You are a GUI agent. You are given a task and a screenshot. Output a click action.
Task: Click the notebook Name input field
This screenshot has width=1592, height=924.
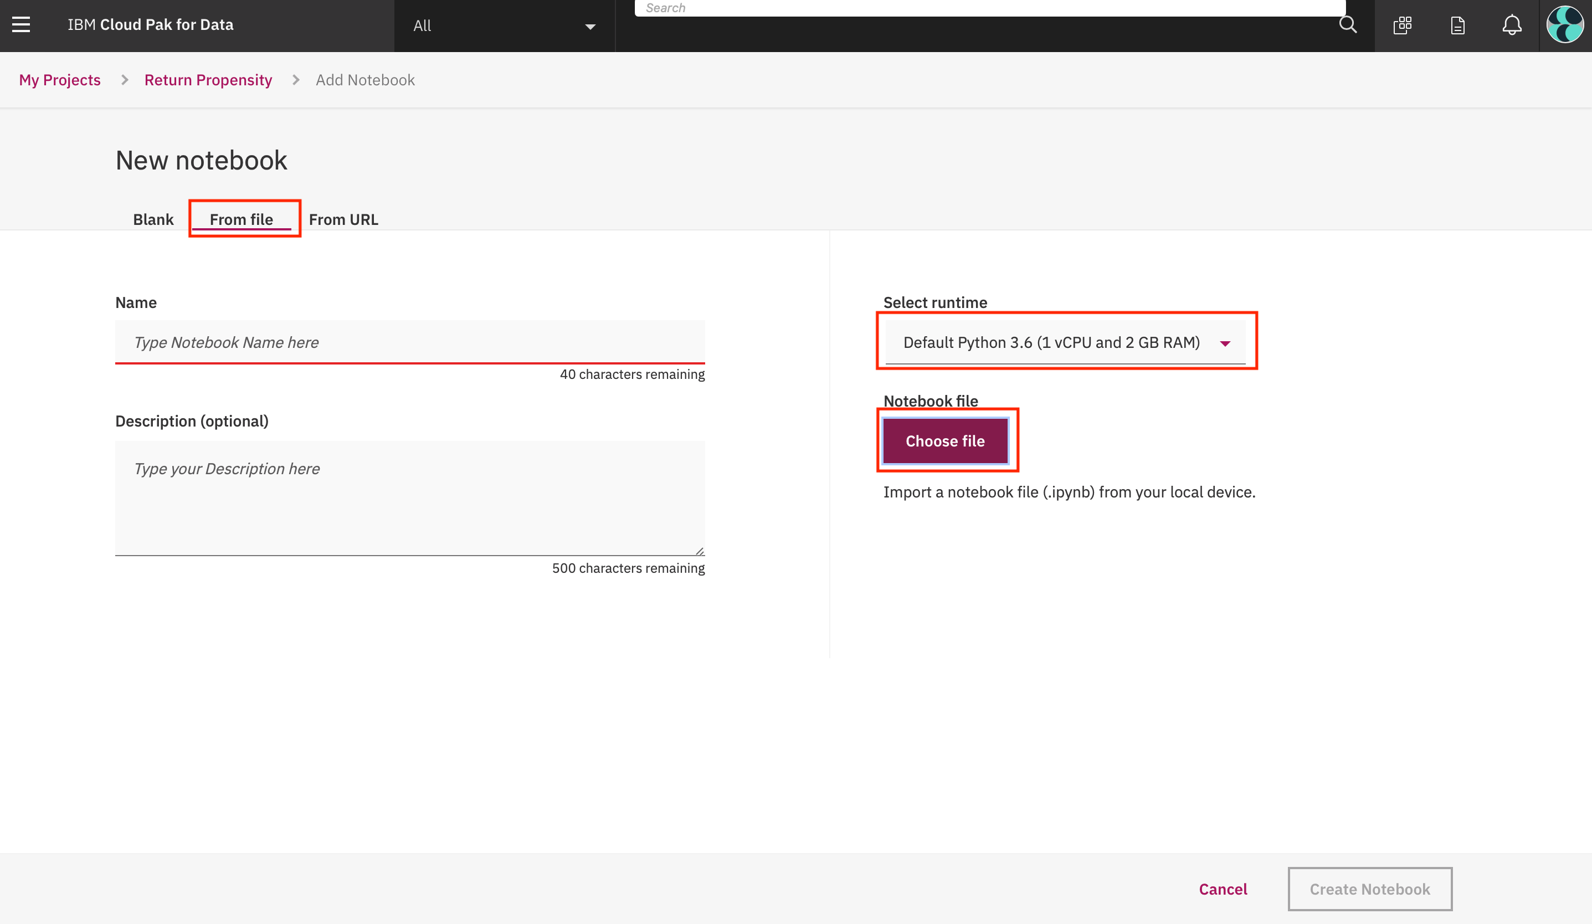coord(409,342)
